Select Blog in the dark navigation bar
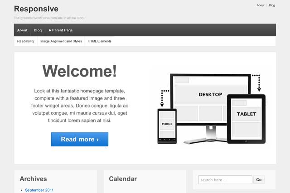290x193 pixels. point(38,30)
